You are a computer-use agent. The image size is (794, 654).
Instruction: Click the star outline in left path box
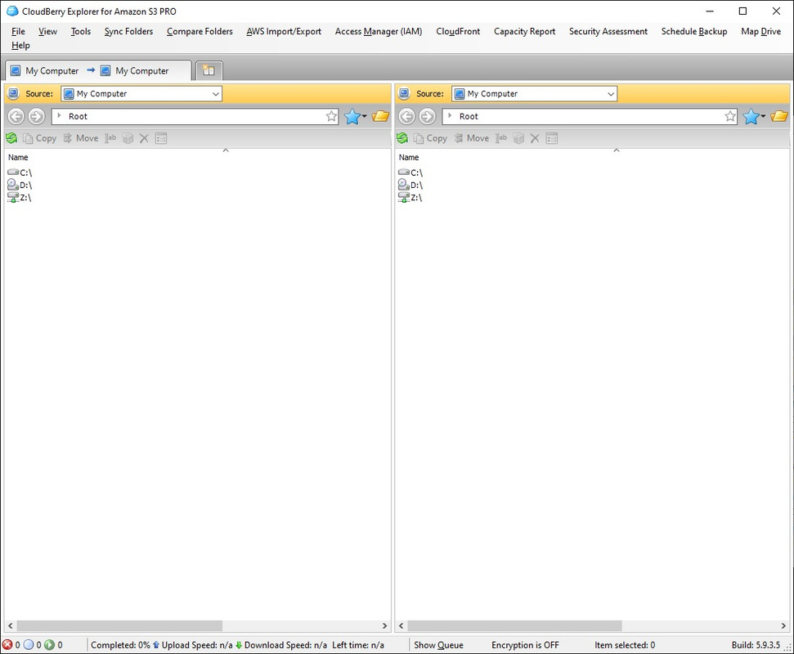pyautogui.click(x=332, y=116)
